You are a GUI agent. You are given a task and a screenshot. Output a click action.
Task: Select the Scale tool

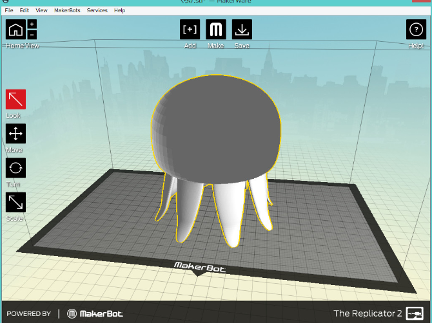tap(15, 202)
